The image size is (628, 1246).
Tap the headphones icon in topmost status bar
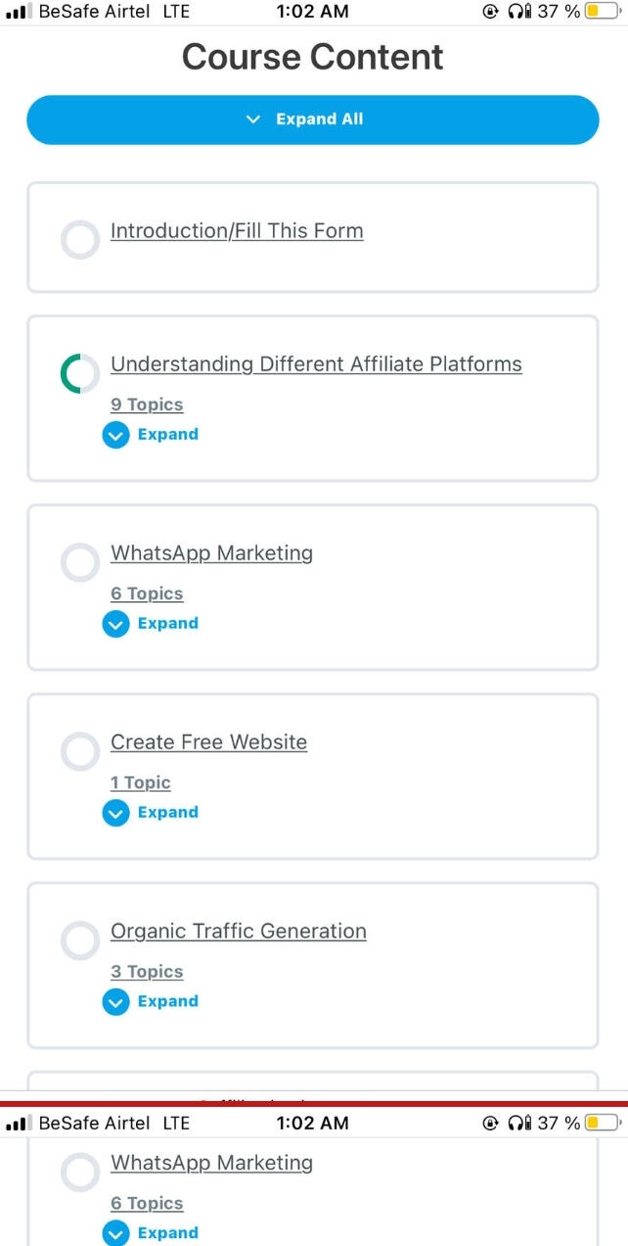519,12
